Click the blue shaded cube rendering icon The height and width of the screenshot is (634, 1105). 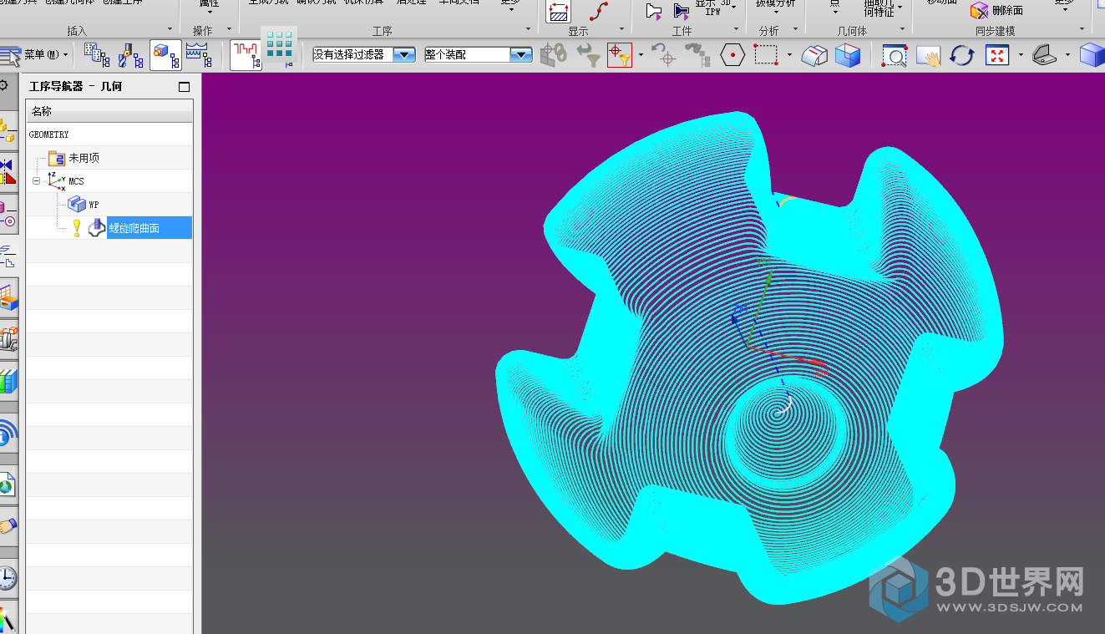1092,56
